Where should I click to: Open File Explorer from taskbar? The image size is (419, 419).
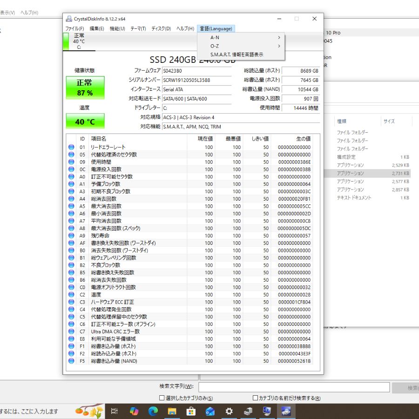click(x=172, y=411)
